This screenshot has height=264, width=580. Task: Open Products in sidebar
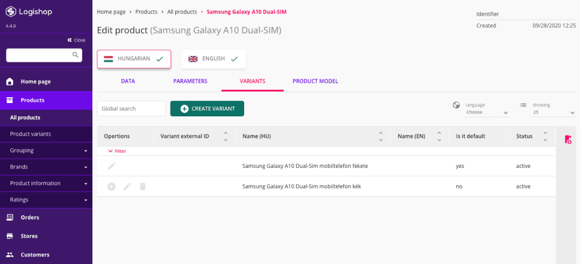(x=46, y=100)
